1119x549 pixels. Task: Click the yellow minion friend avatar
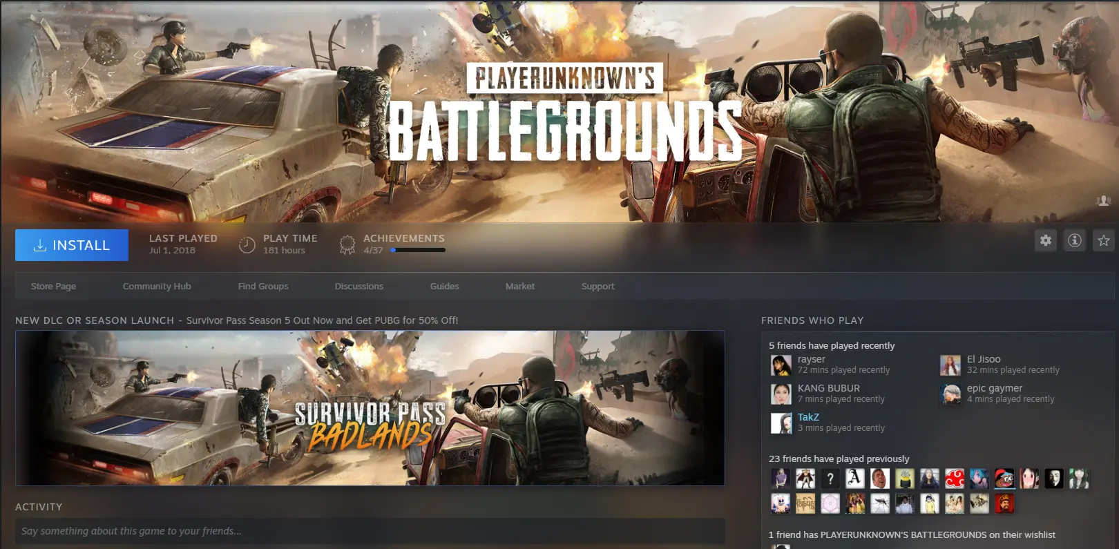point(905,479)
